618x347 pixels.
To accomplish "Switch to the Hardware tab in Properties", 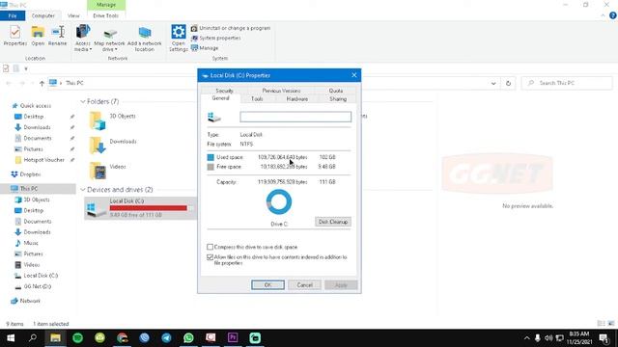I will [x=297, y=99].
